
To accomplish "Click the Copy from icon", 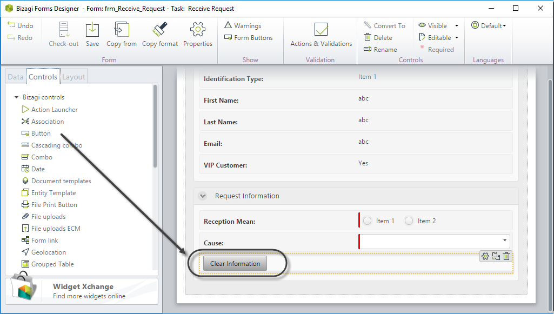I will 122,29.
